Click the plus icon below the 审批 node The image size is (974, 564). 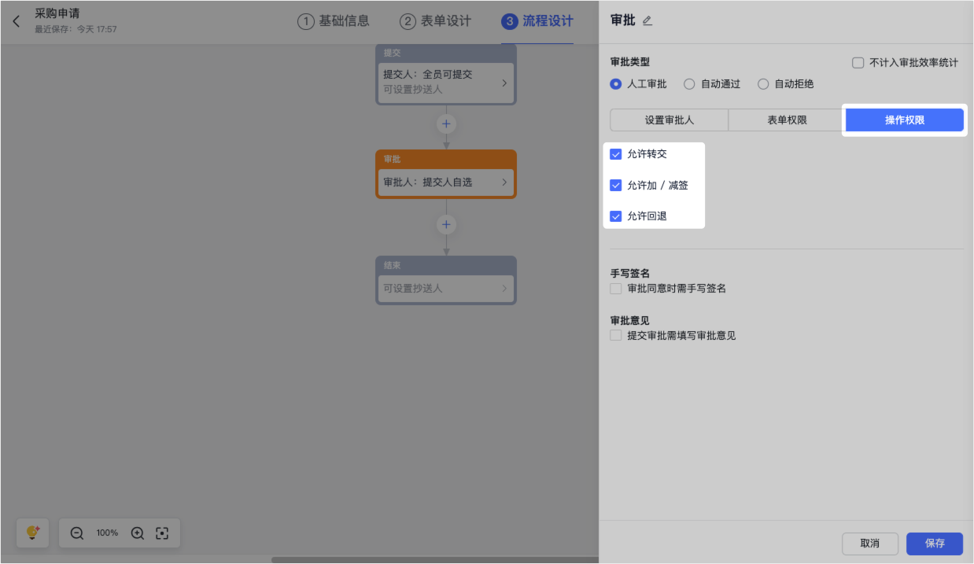446,225
